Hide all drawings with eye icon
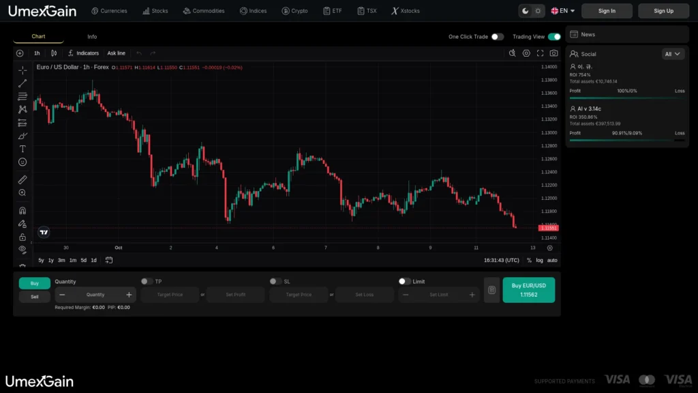 tap(22, 250)
